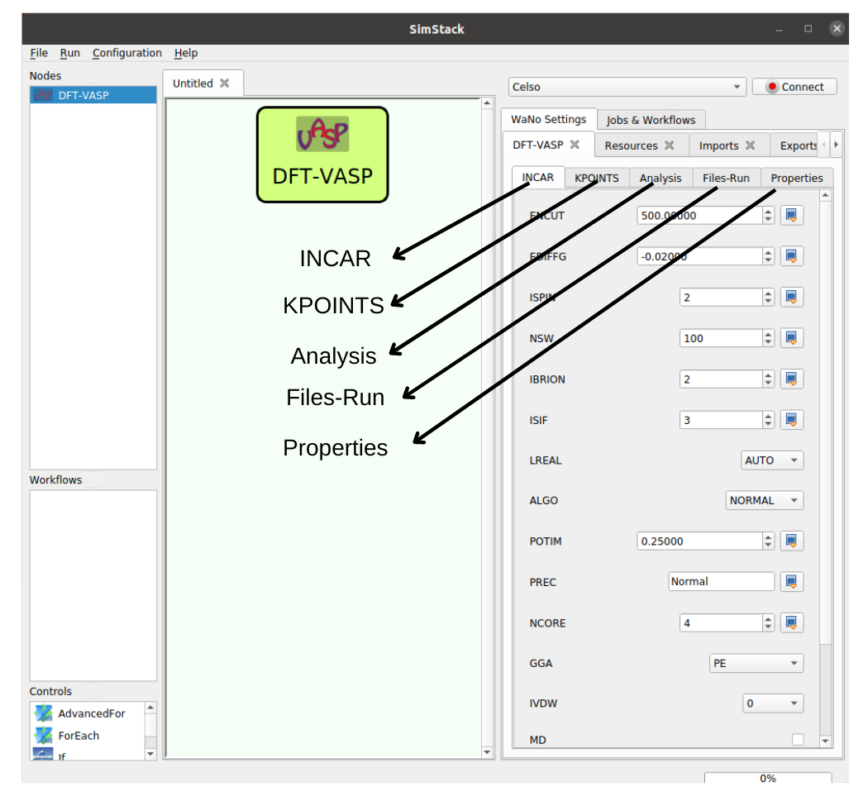Click the import icon next to IBRION

792,379
